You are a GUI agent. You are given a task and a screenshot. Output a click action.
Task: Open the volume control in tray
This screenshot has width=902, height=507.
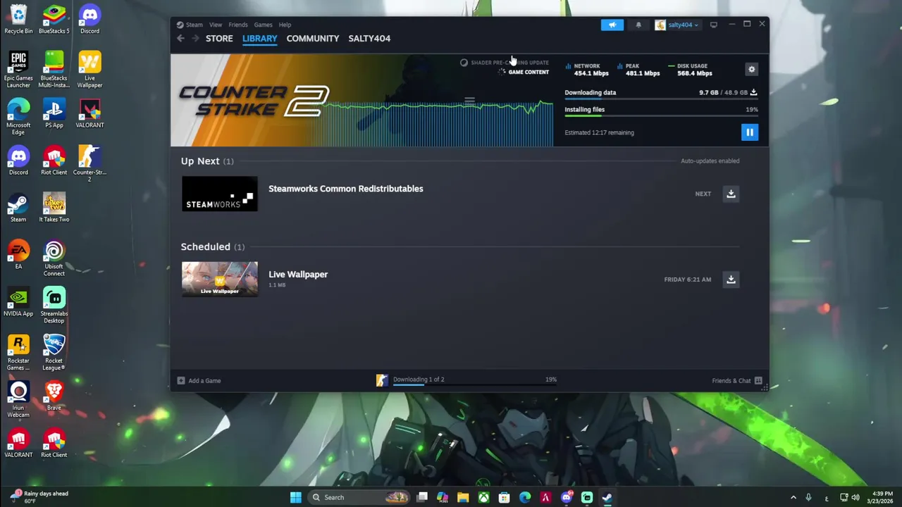point(856,498)
